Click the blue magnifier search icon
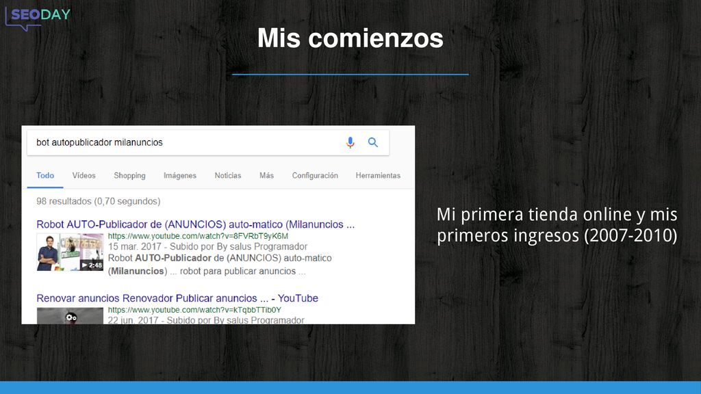This screenshot has width=701, height=394. (x=373, y=142)
